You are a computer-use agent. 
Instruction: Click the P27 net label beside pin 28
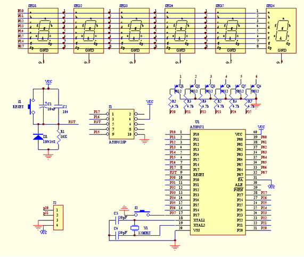coord(264,193)
